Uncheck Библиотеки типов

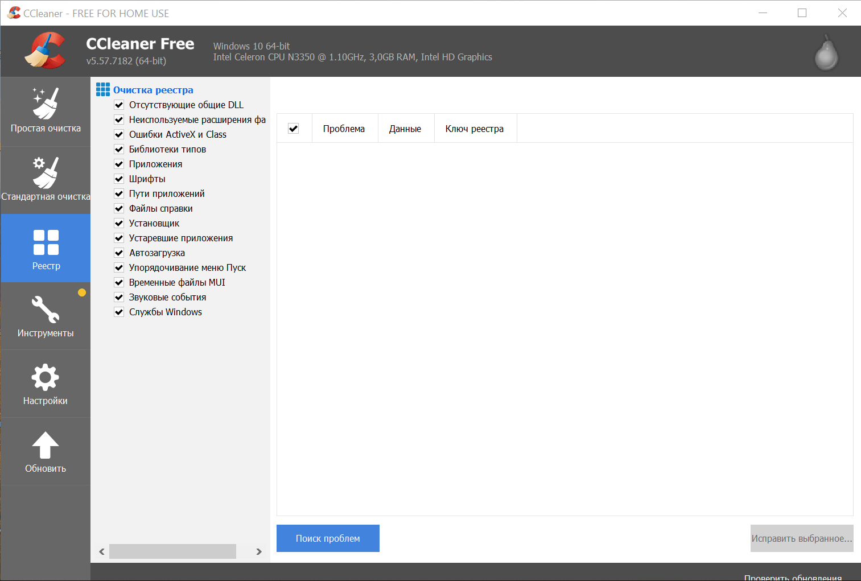pos(119,149)
